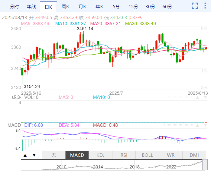Viewport: 211px width, 171px height.
Task: Show the BOLL indicator
Action: (147, 155)
